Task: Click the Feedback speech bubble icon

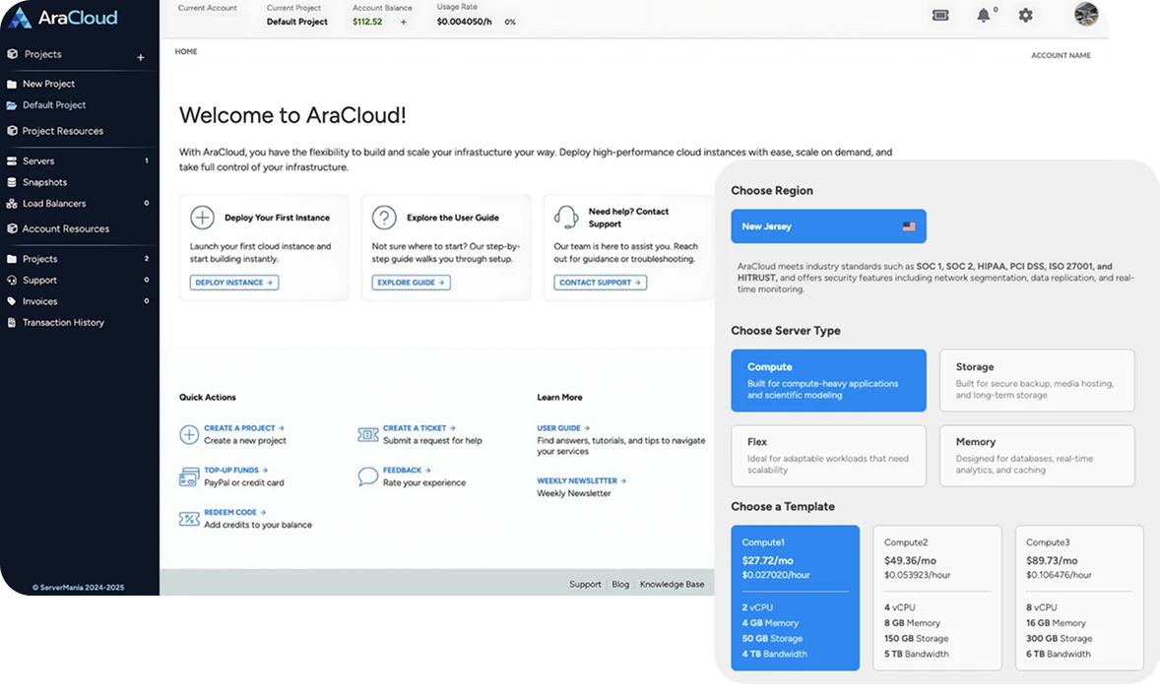Action: [368, 476]
